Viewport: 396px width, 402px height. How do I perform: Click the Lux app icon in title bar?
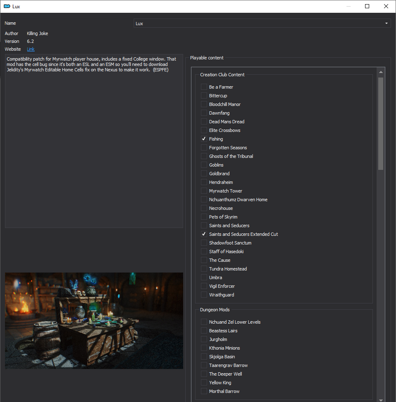tap(7, 7)
